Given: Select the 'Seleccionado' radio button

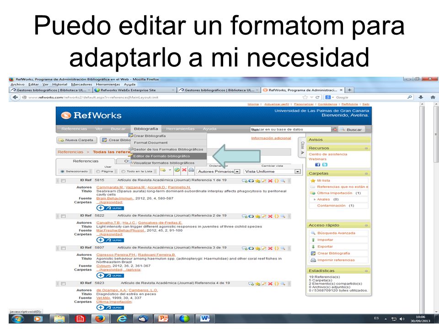Looking at the screenshot, I should 63,171.
